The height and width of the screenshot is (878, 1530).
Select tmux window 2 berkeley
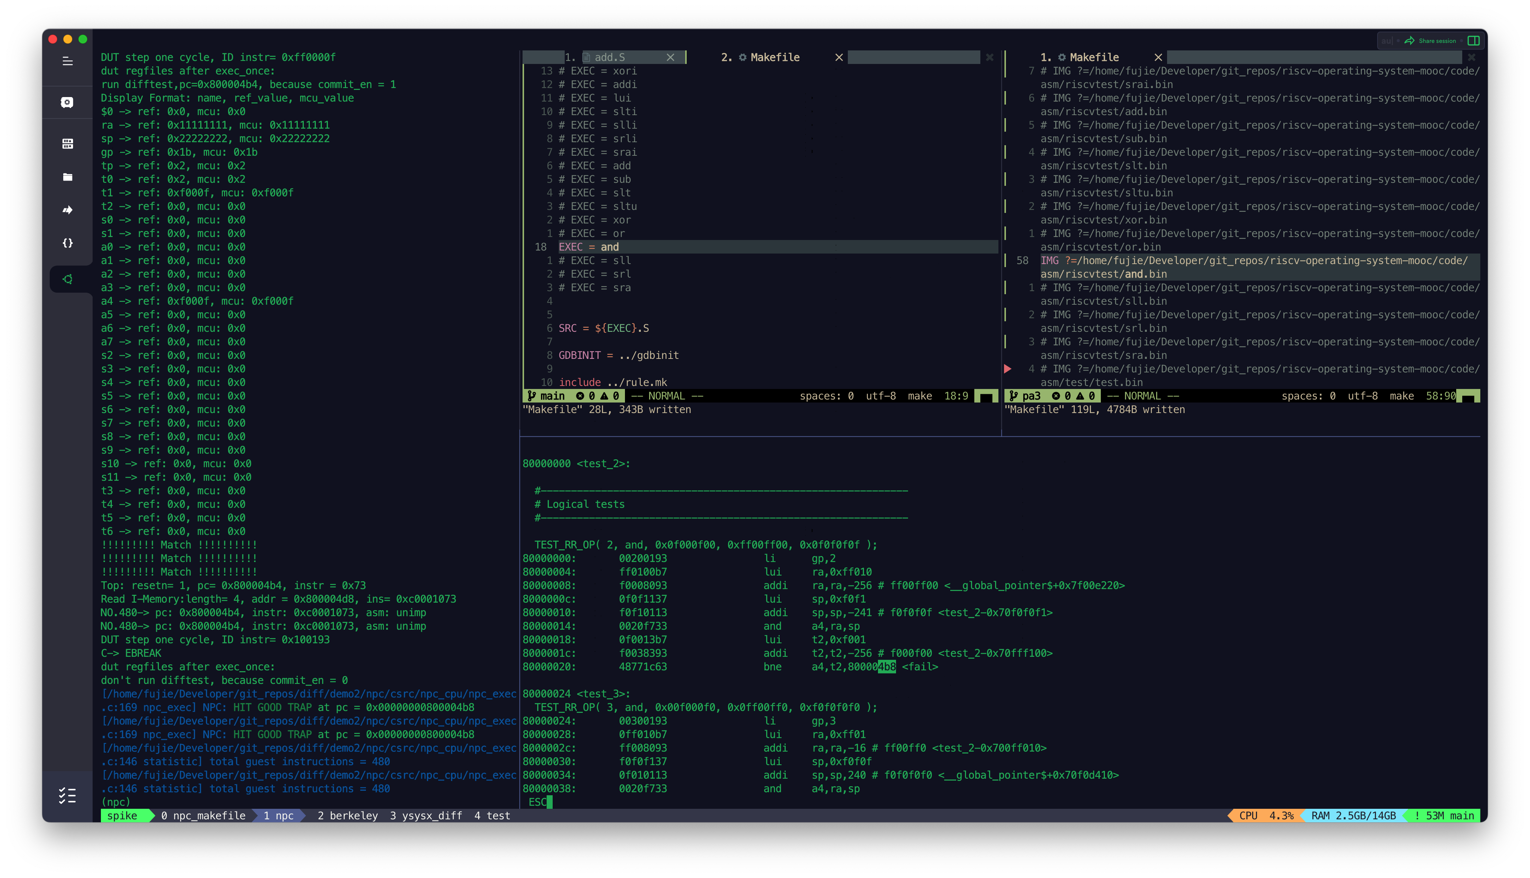coord(347,815)
